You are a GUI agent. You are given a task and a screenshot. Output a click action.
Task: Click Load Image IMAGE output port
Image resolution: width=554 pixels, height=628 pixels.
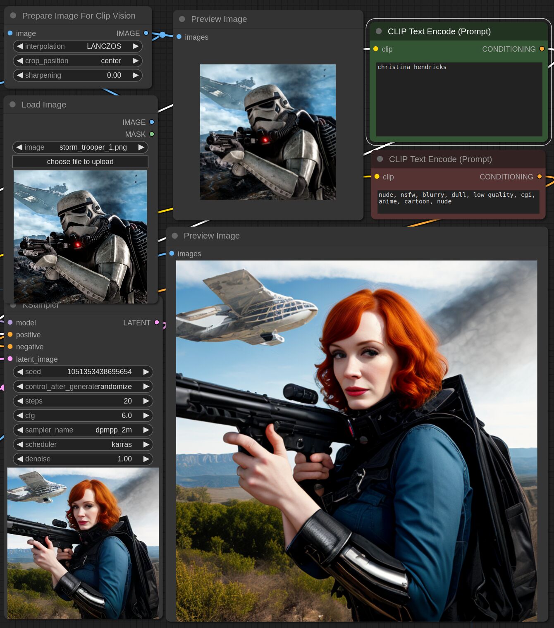coord(152,122)
